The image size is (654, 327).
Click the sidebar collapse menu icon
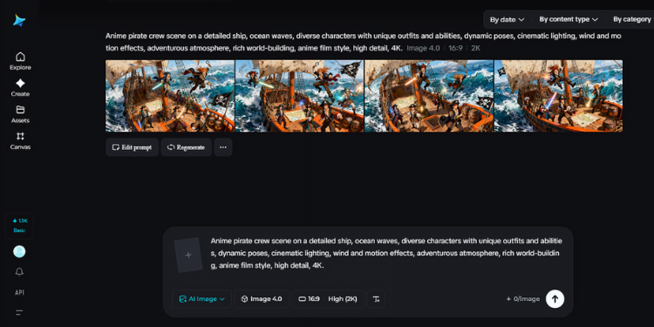click(19, 312)
